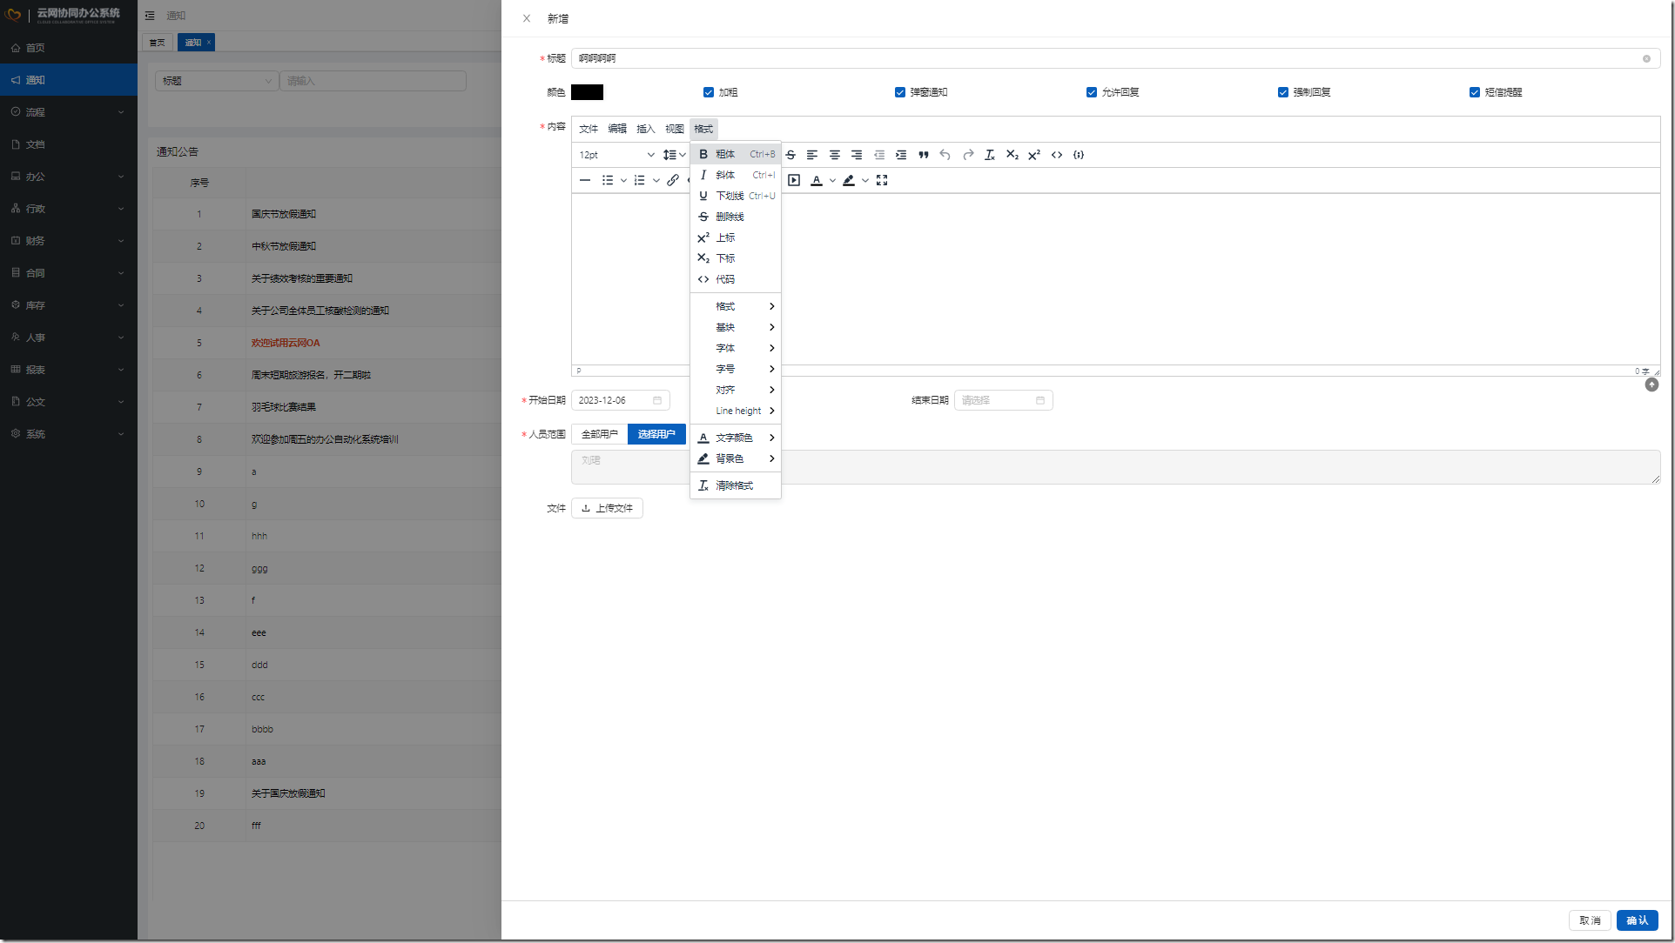Select the 选择用户 range option
The image size is (1675, 943).
(x=656, y=434)
